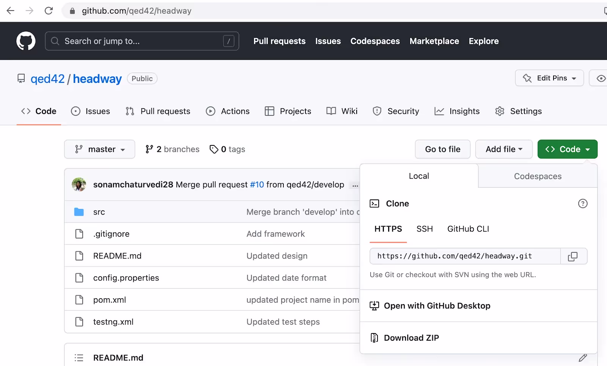Toggle the green Code button menu
607x366 pixels.
568,149
